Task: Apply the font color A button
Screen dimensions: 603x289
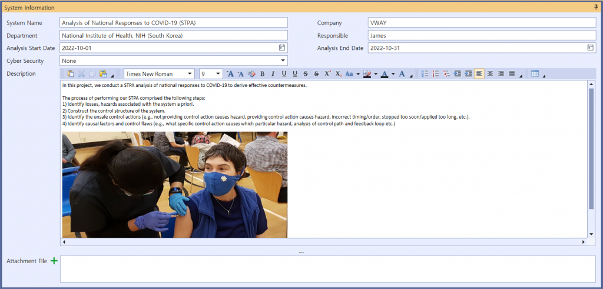Action: point(385,73)
